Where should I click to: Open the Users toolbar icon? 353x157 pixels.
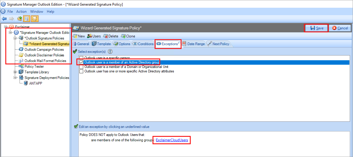pos(89,36)
